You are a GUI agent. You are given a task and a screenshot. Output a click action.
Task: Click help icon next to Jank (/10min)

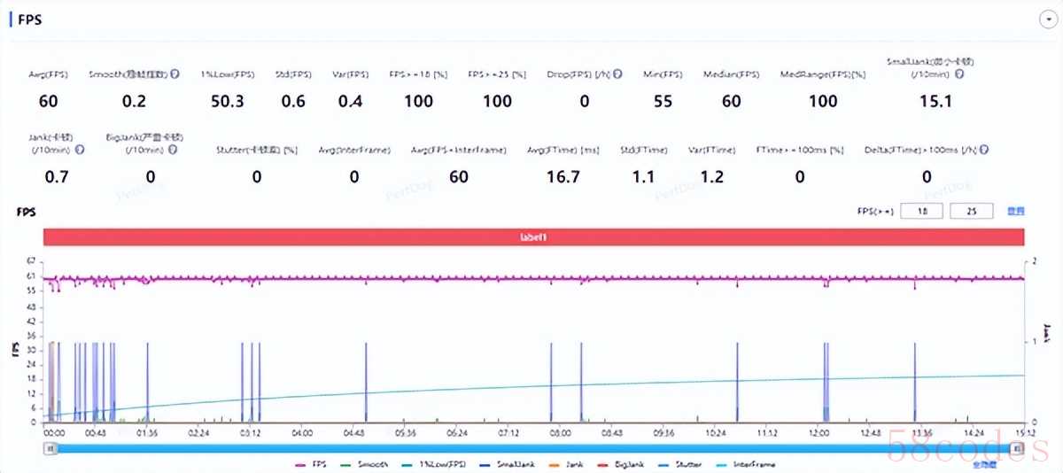click(81, 150)
